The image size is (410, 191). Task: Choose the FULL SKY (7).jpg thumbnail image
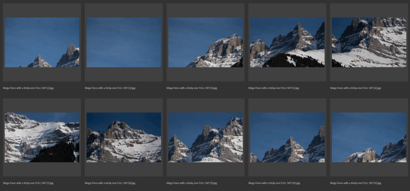(42, 137)
